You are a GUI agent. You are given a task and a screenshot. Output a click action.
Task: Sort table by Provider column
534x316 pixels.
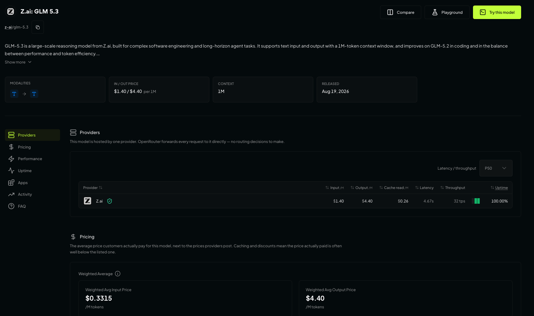point(93,188)
